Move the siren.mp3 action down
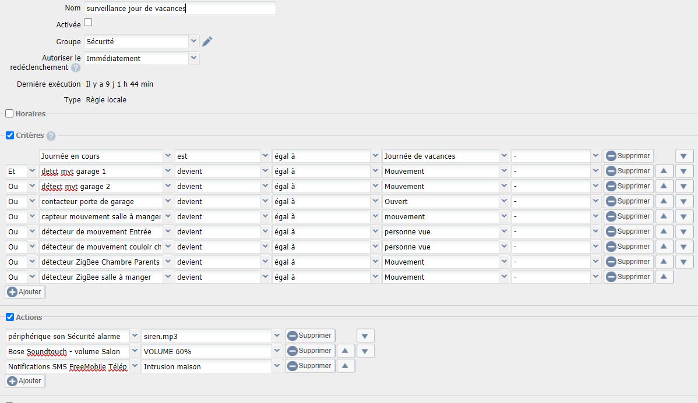This screenshot has width=698, height=403. click(365, 336)
